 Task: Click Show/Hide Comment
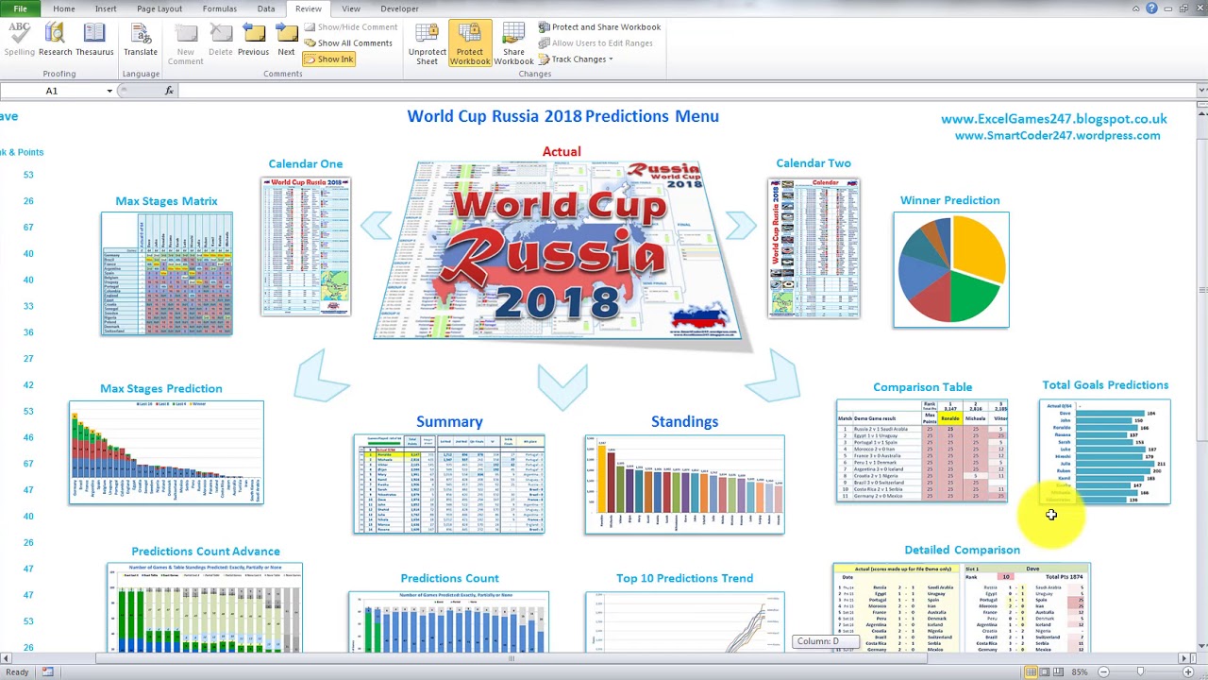[x=350, y=27]
